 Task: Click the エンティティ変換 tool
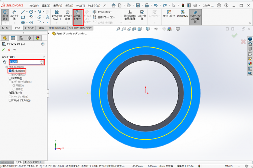click(67, 15)
